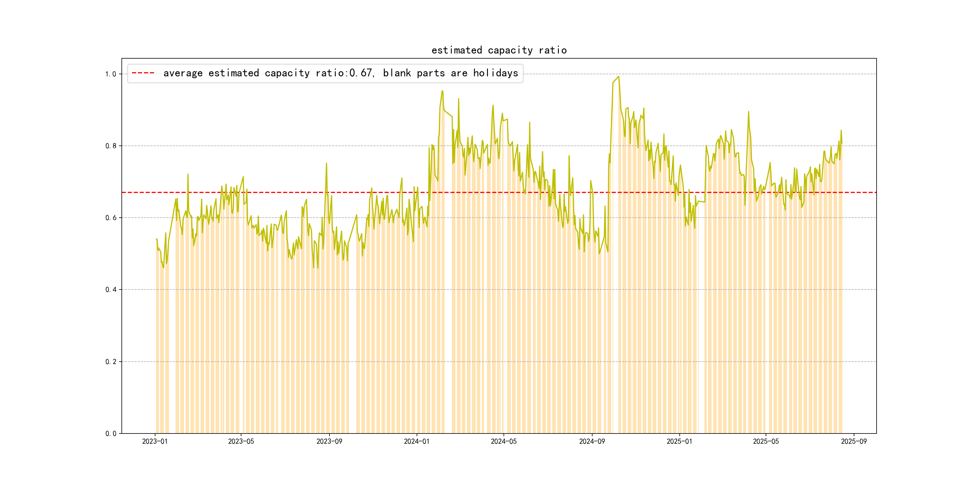974x487 pixels.
Task: Click the 2024-09 x-axis label
Action: (592, 441)
